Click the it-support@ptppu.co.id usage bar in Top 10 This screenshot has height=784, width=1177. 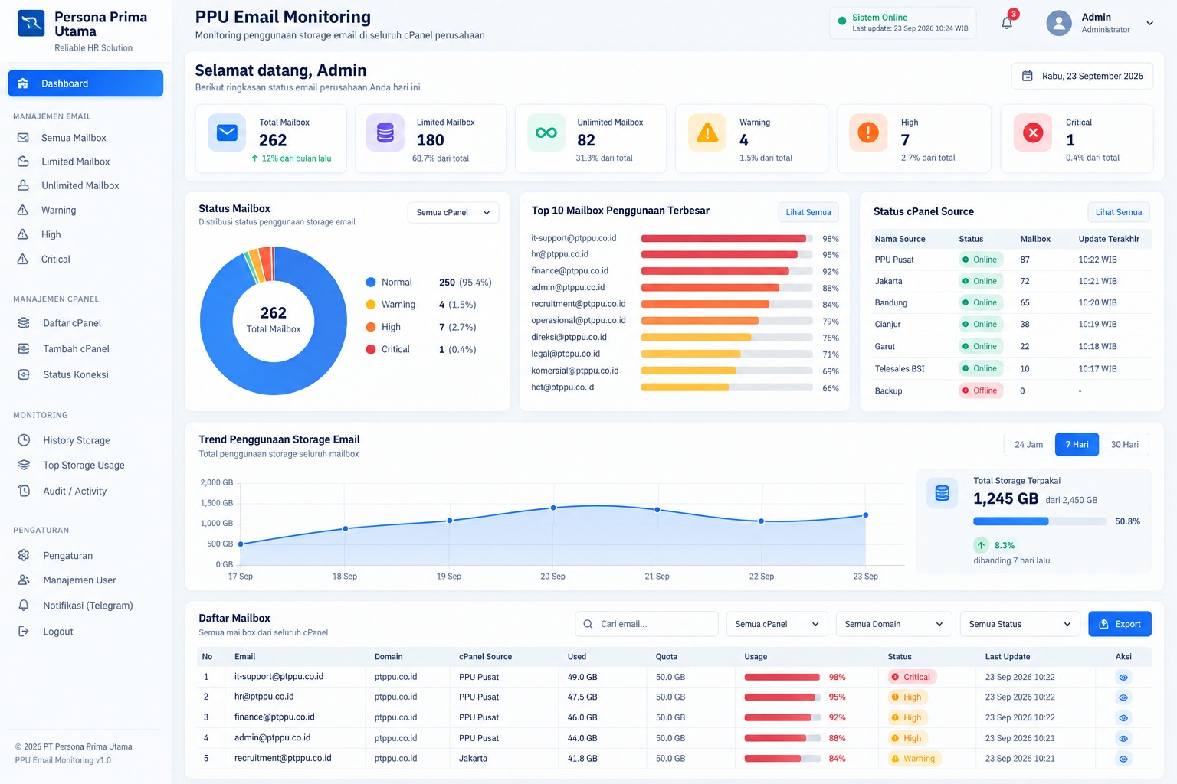click(726, 238)
